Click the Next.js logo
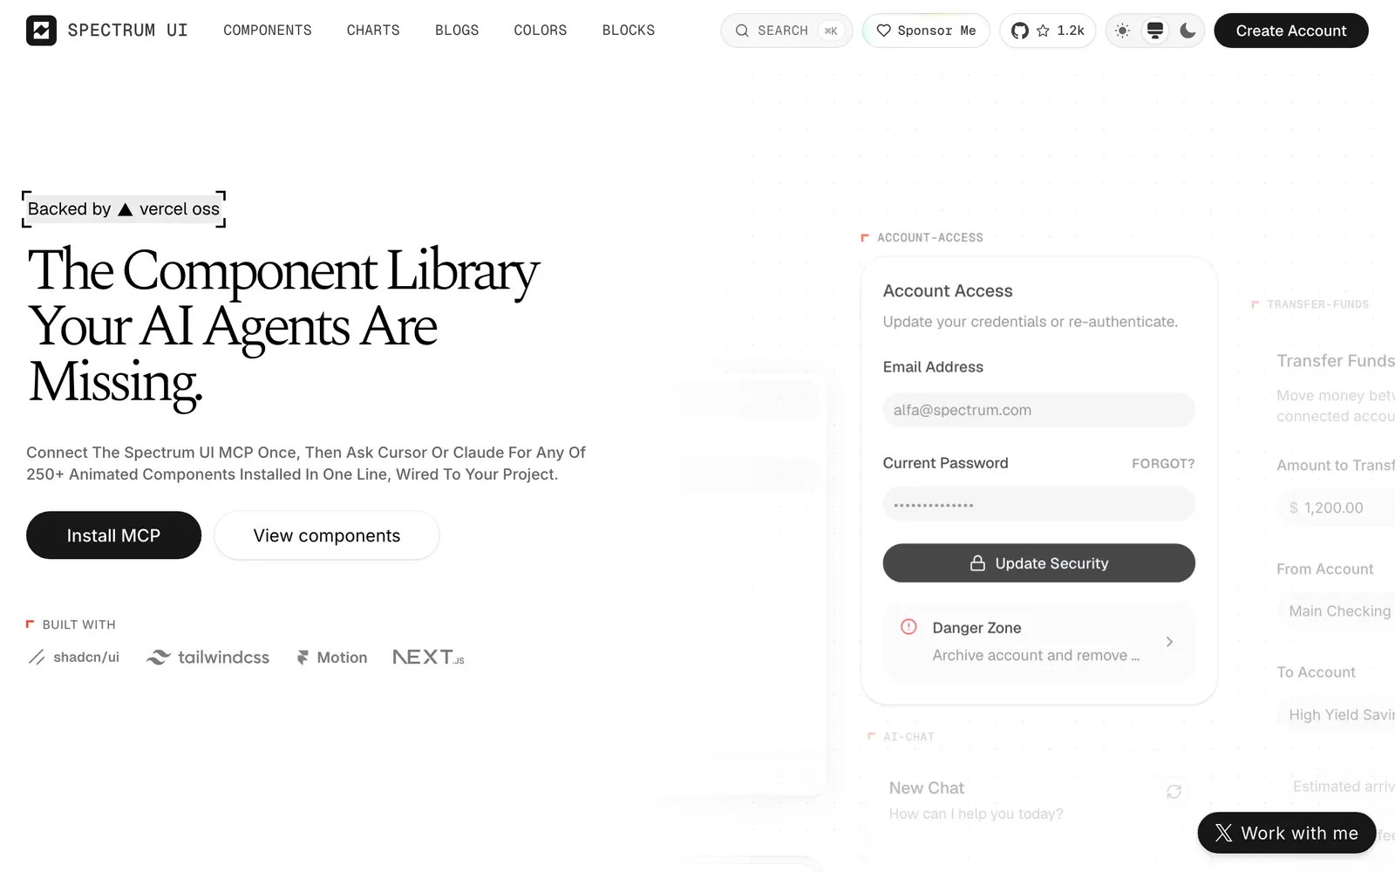 click(428, 657)
